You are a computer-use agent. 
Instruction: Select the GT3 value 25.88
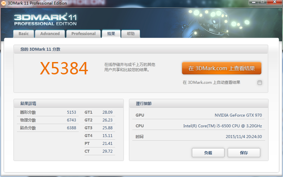point(107,128)
